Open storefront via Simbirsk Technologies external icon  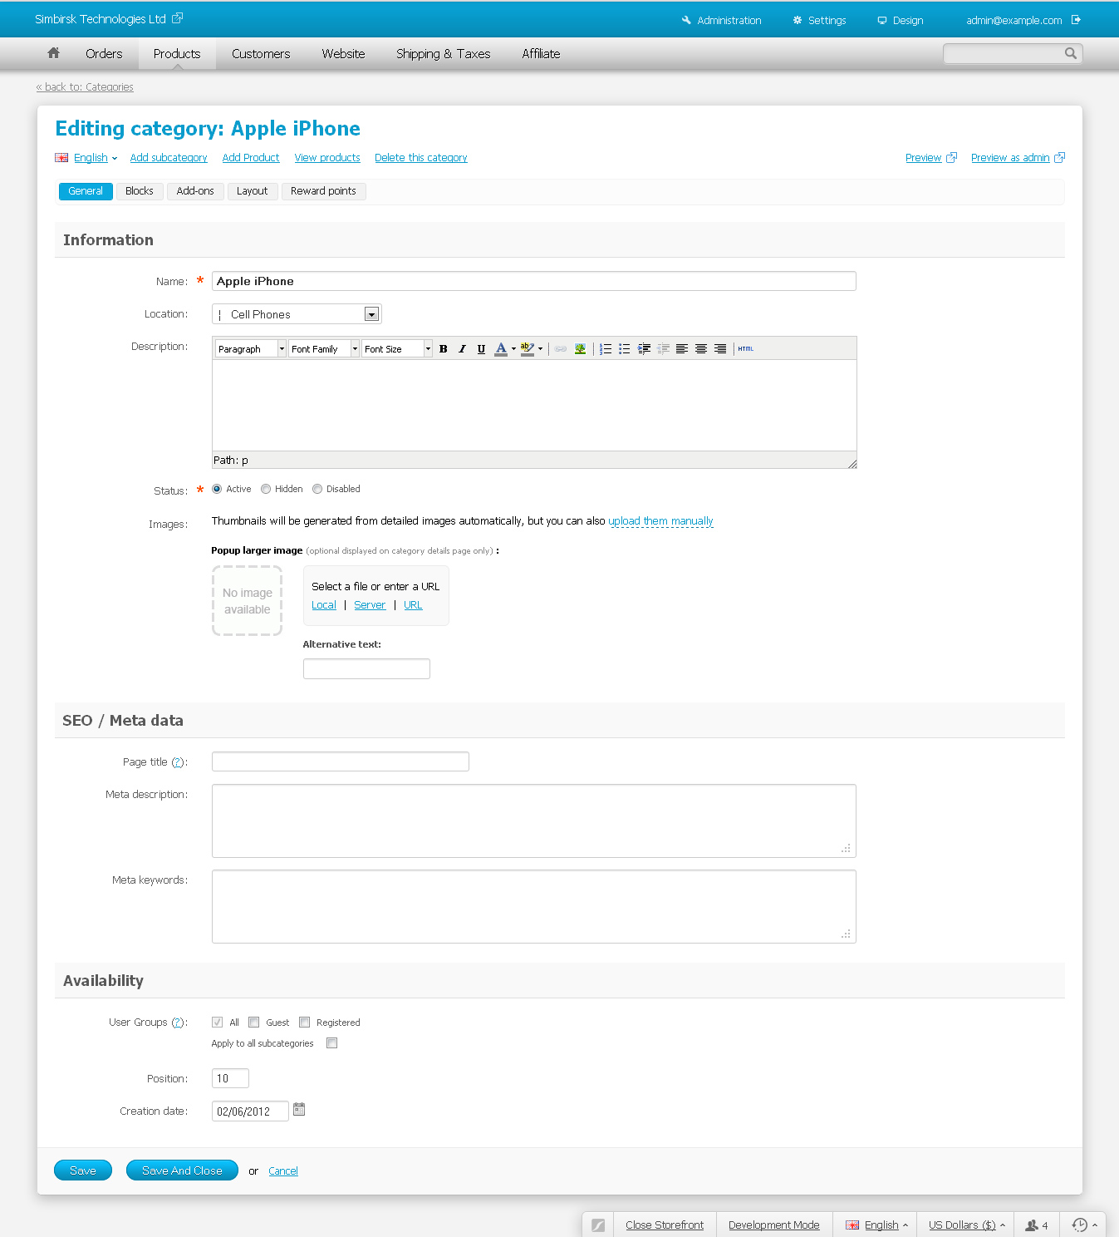177,18
